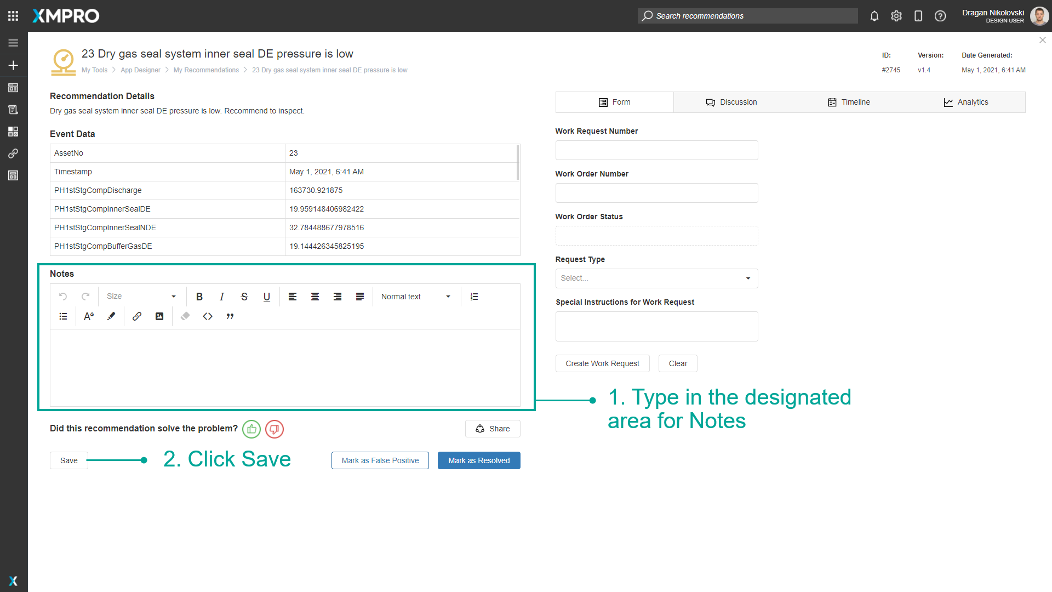Image resolution: width=1052 pixels, height=592 pixels.
Task: Click into Work Request Number field
Action: 656,150
